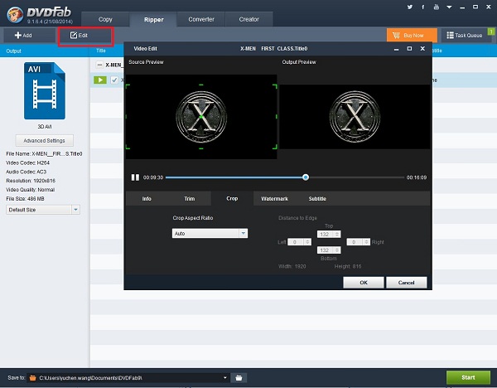Select the Crop tab

pos(232,198)
